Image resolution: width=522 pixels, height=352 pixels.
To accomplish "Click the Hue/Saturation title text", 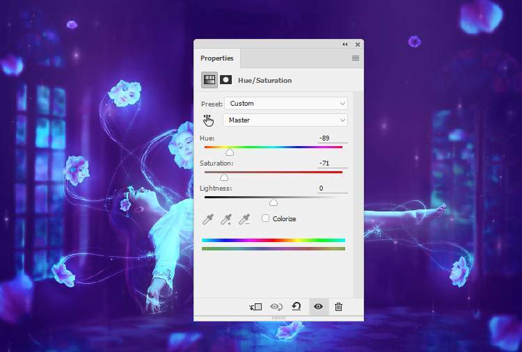I will pos(264,80).
